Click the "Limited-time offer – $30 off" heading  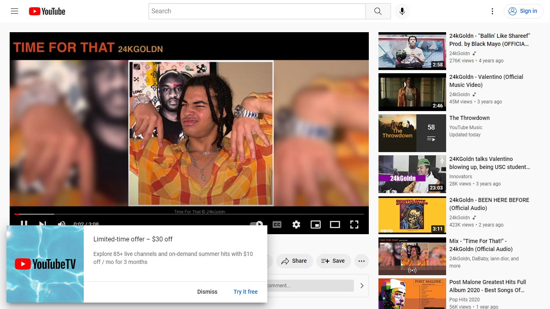click(x=133, y=239)
